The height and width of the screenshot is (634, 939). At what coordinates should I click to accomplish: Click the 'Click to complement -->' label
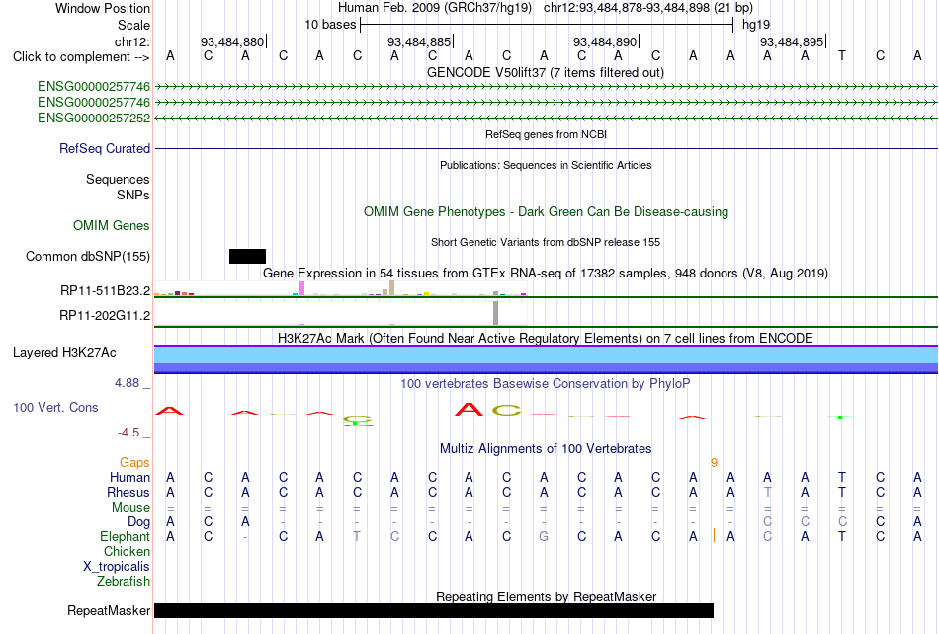[81, 57]
